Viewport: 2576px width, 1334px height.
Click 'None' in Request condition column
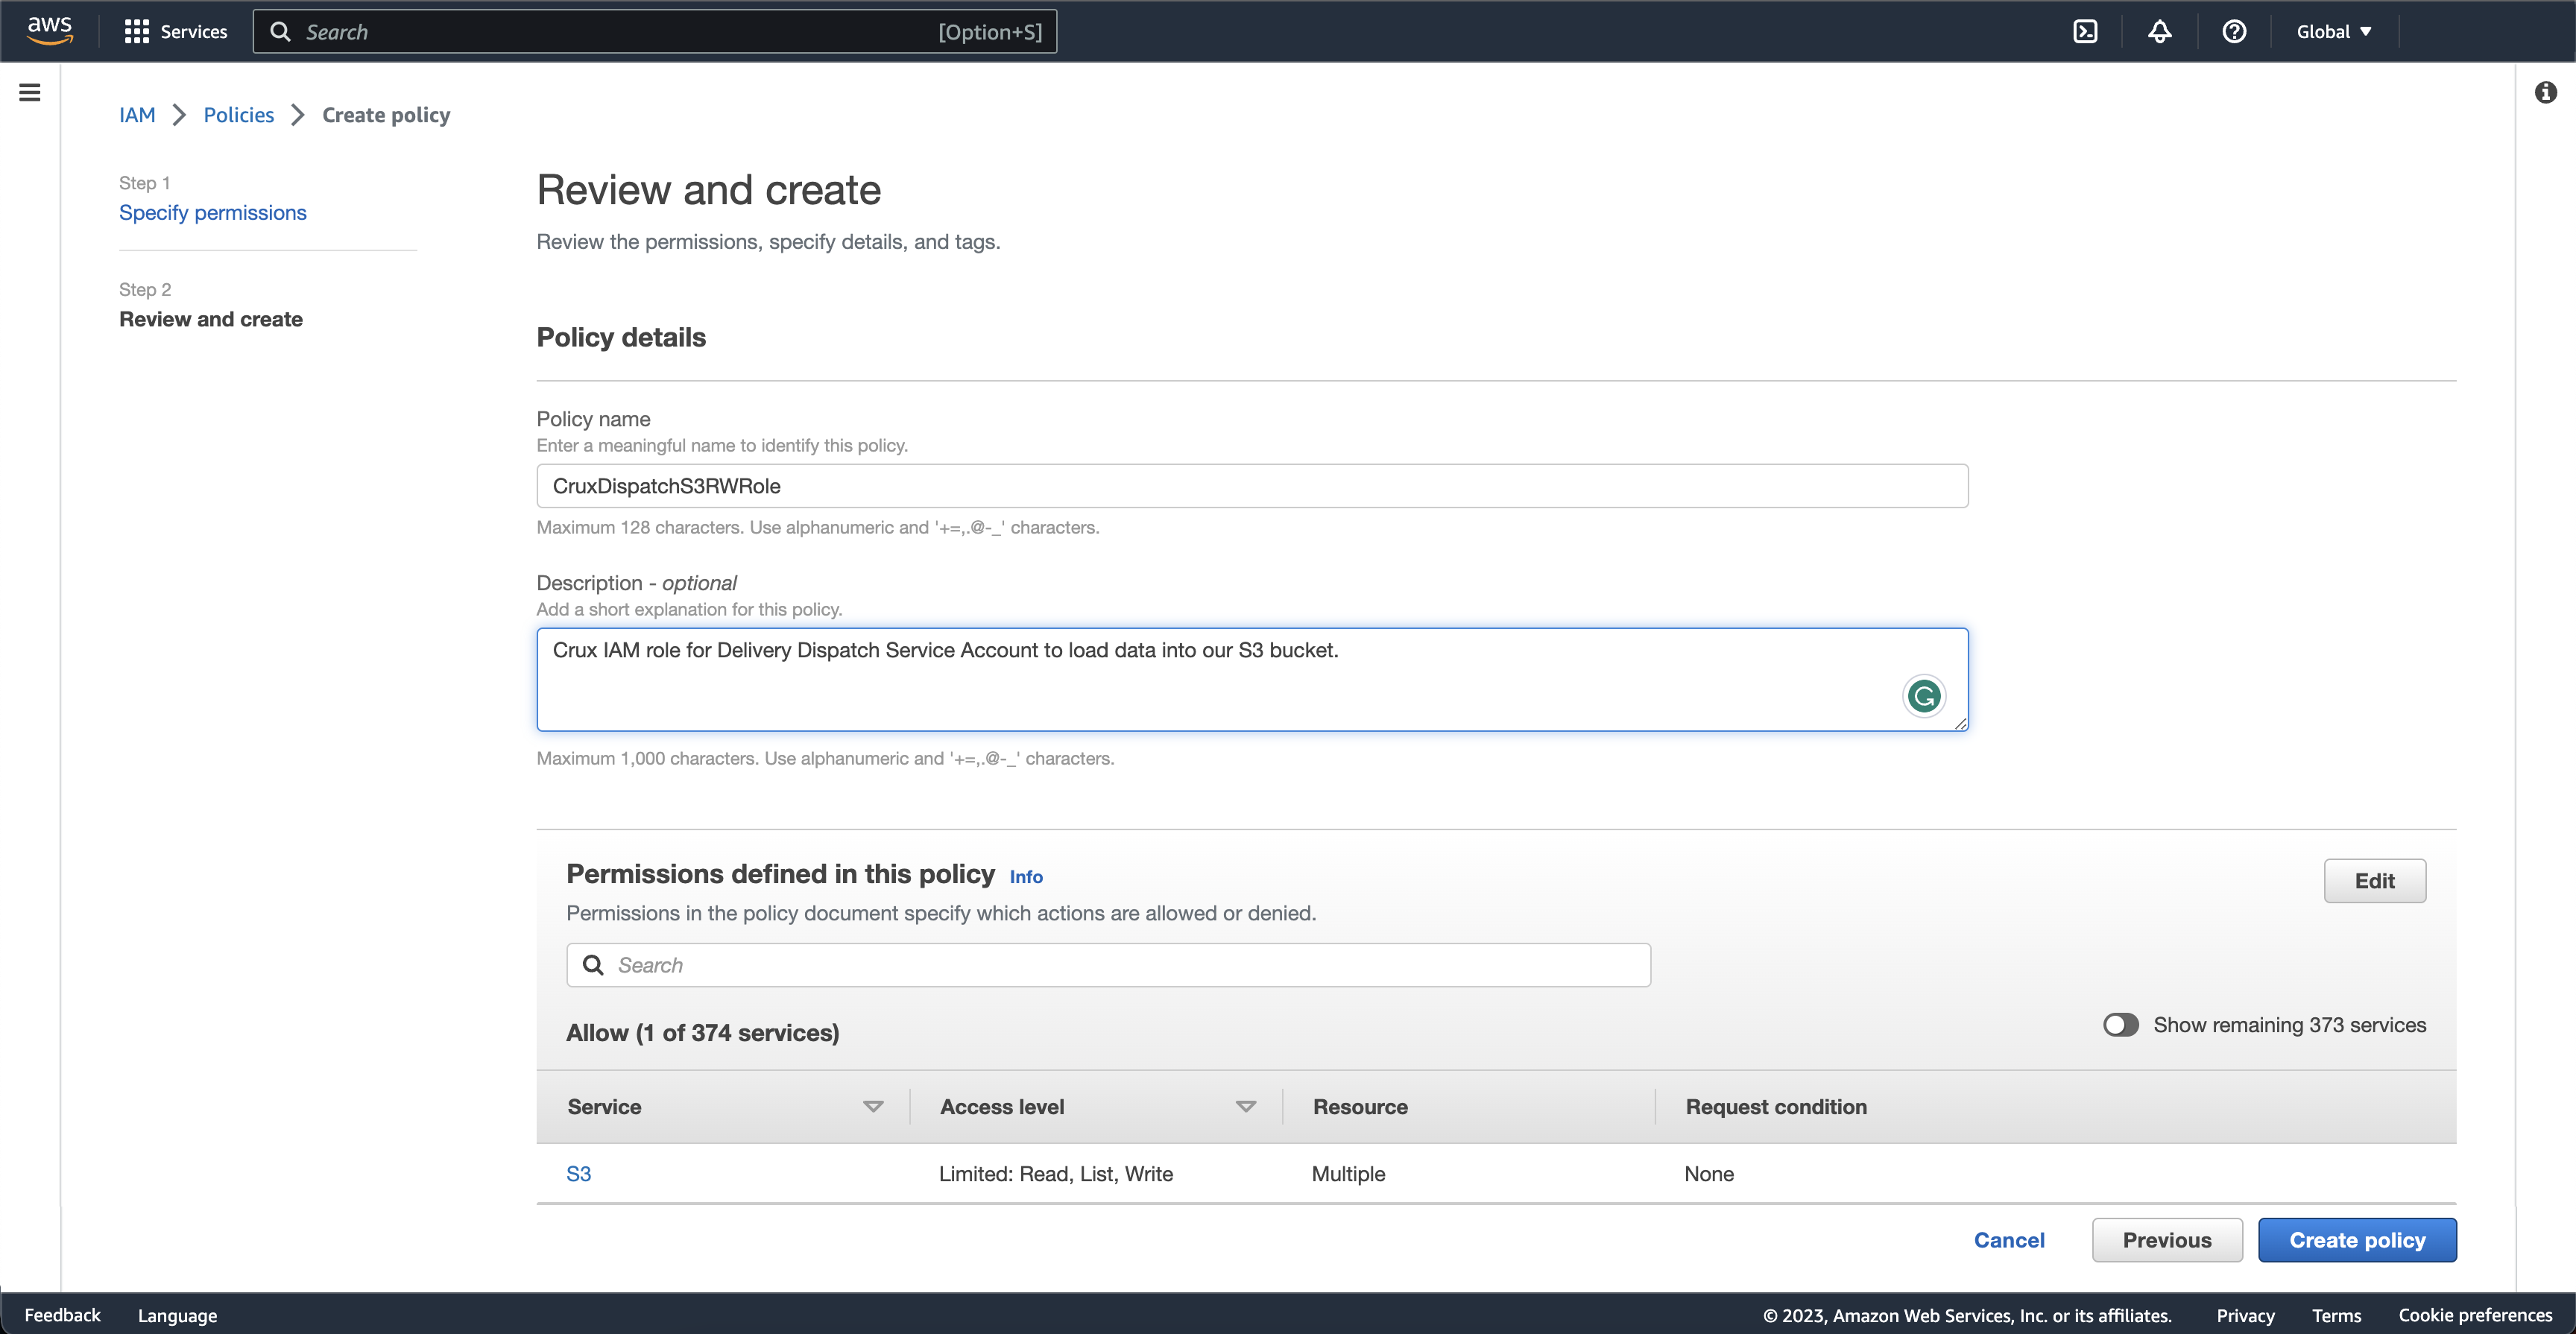click(x=1709, y=1174)
